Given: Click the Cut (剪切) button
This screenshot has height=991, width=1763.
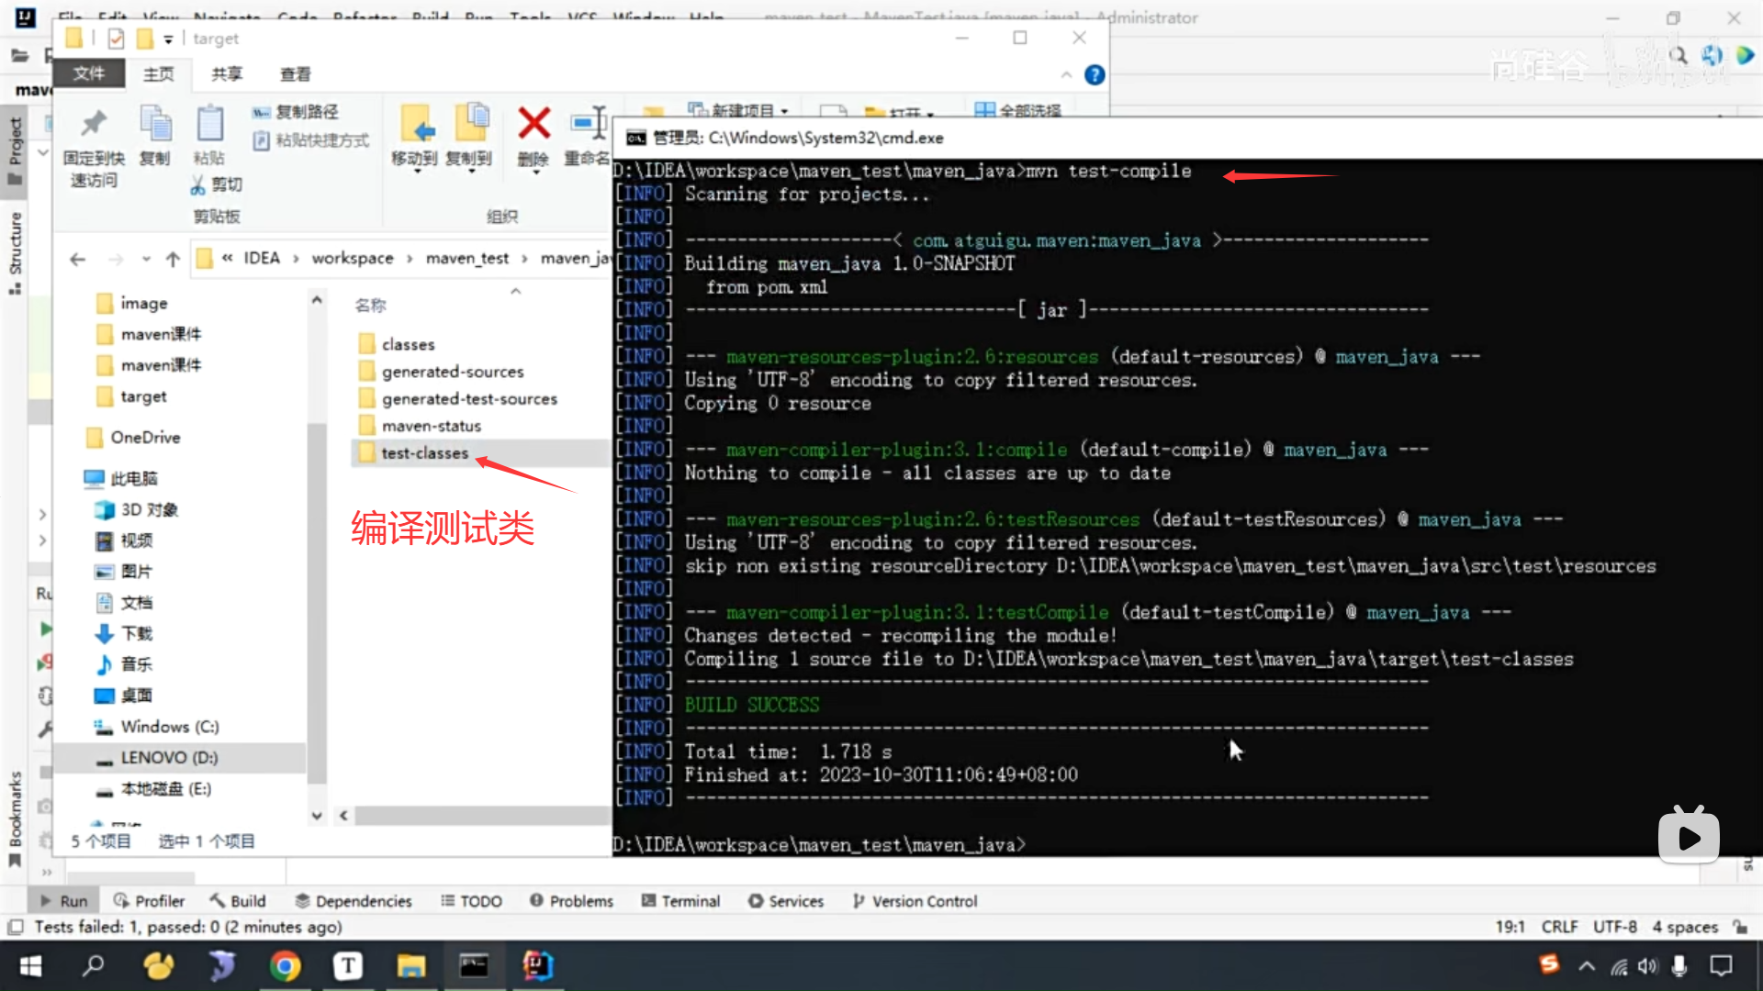Looking at the screenshot, I should pyautogui.click(x=217, y=184).
